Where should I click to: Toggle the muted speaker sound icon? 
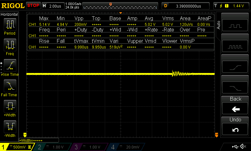(243, 146)
